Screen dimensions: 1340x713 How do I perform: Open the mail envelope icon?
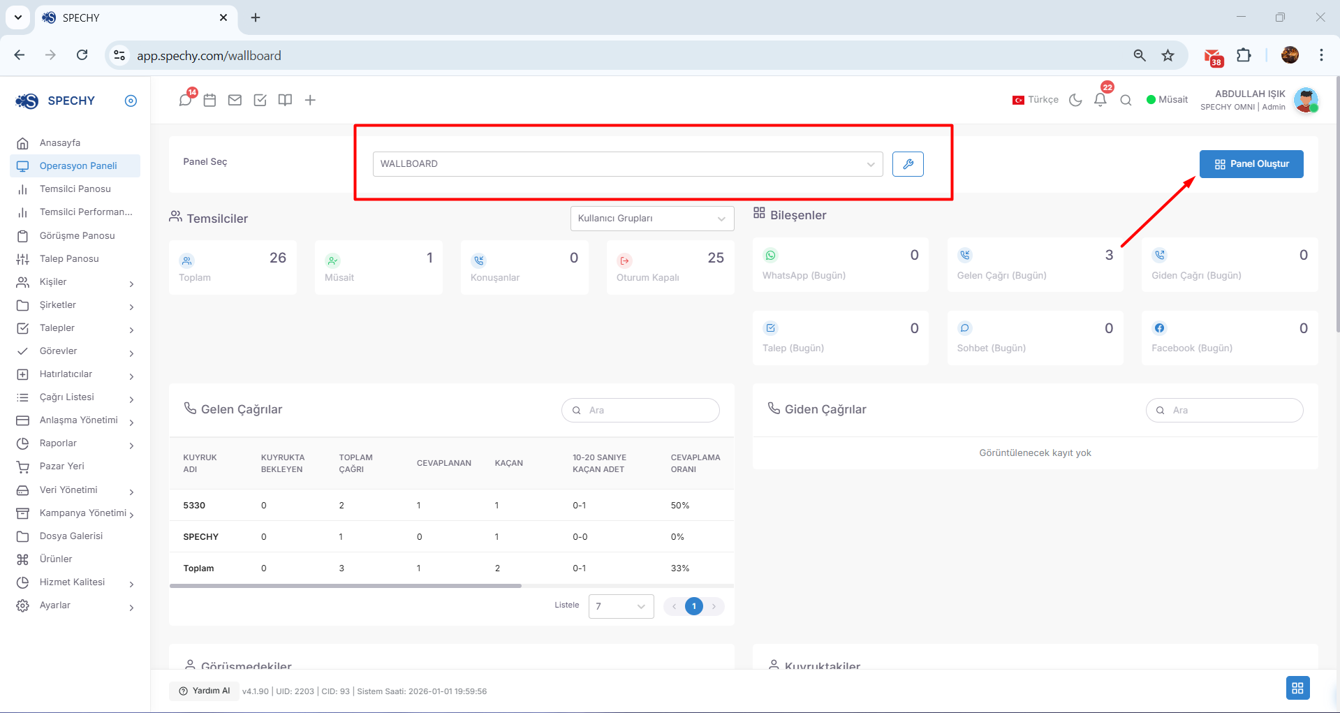coord(235,101)
